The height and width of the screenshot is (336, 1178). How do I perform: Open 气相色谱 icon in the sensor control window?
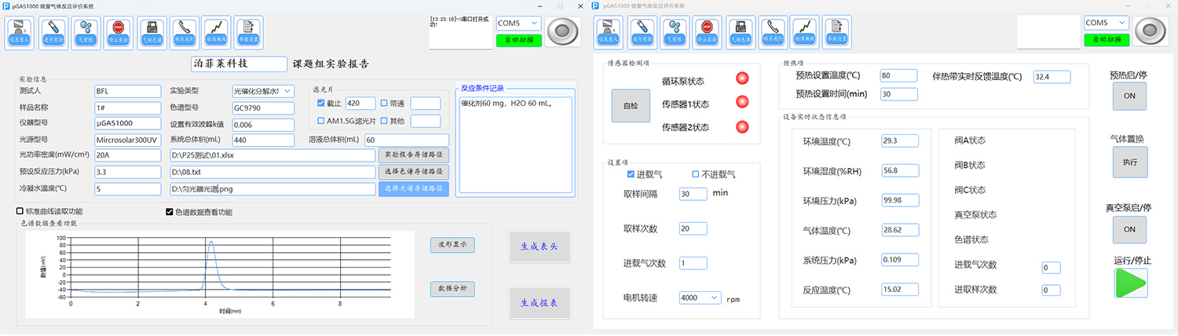(740, 33)
